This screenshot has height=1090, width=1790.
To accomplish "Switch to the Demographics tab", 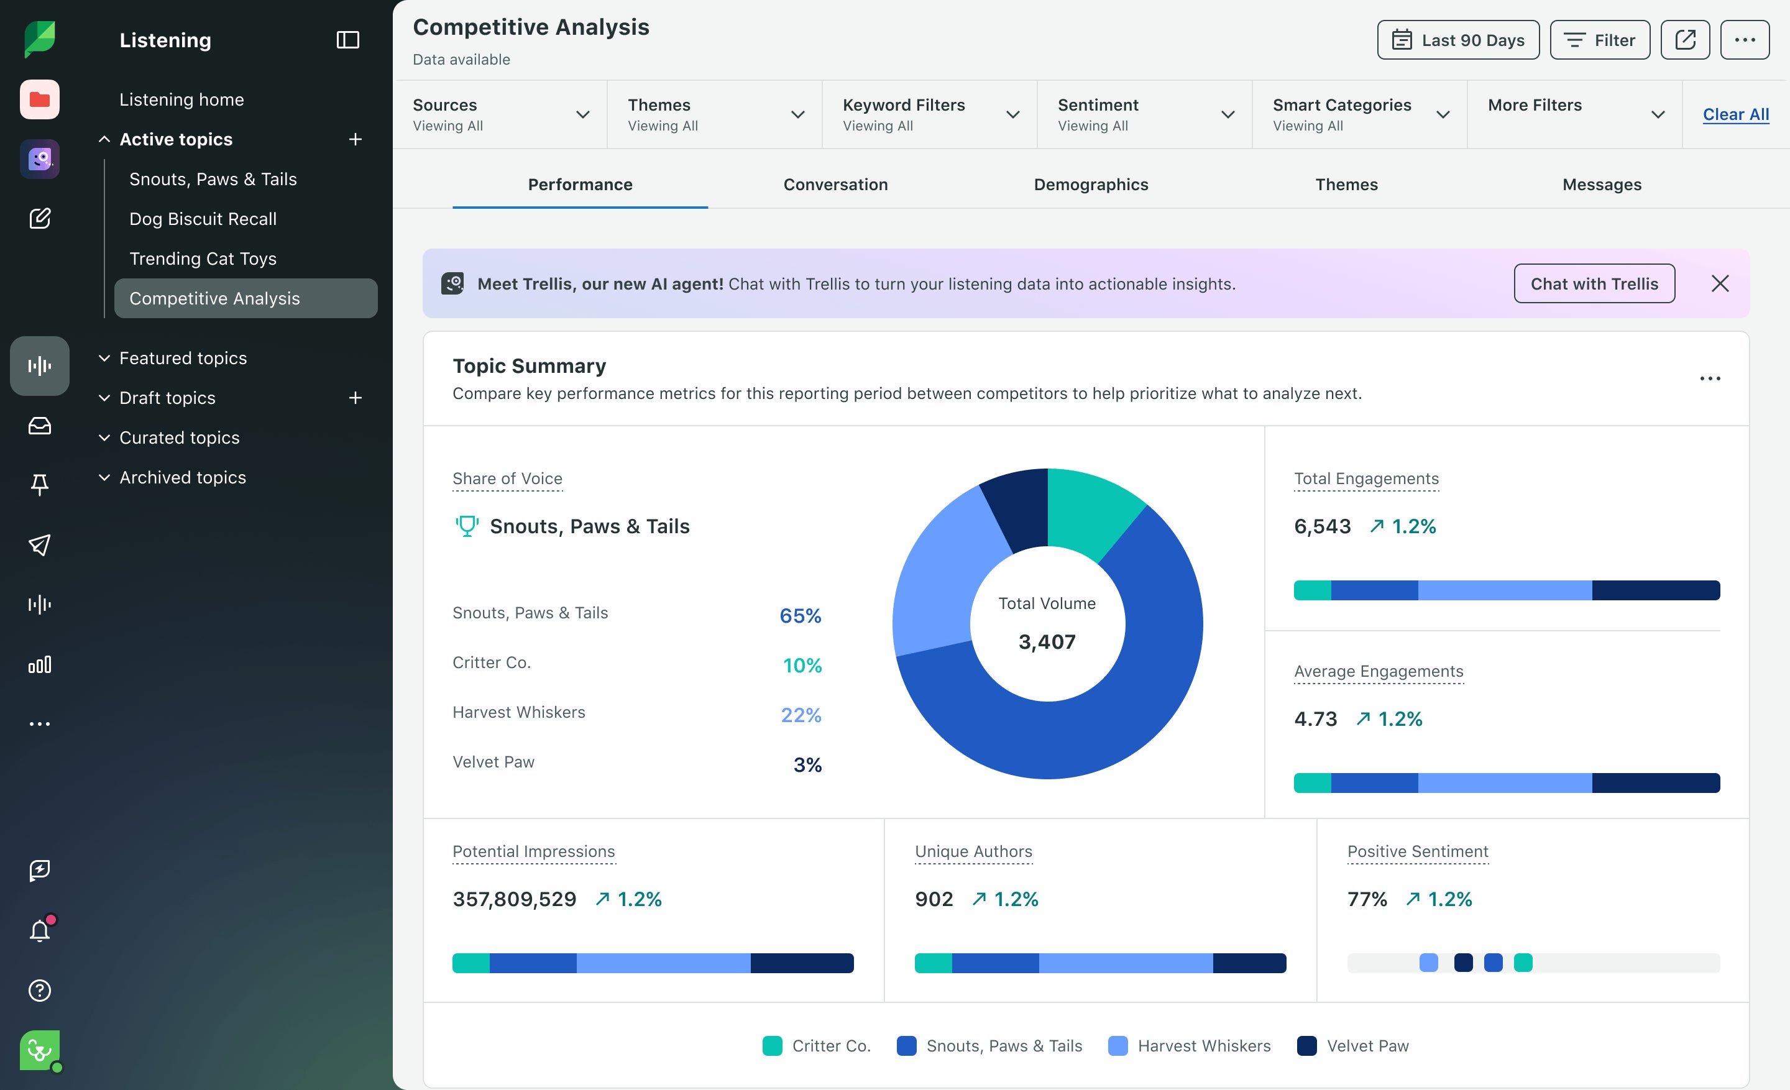I will point(1091,185).
